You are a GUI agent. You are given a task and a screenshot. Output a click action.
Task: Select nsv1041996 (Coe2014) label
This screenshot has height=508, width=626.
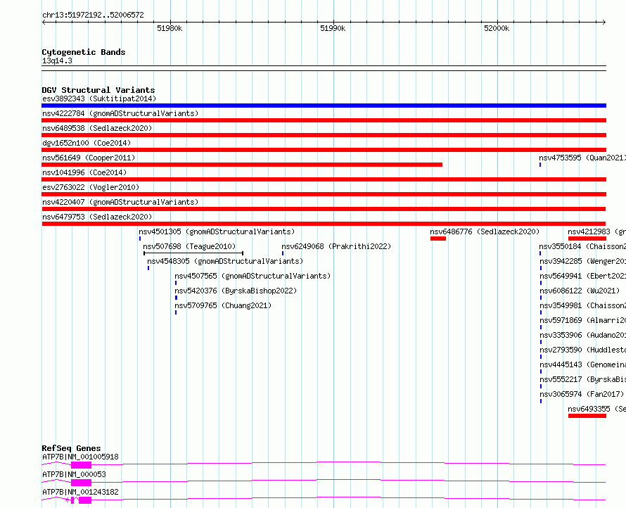click(x=84, y=172)
